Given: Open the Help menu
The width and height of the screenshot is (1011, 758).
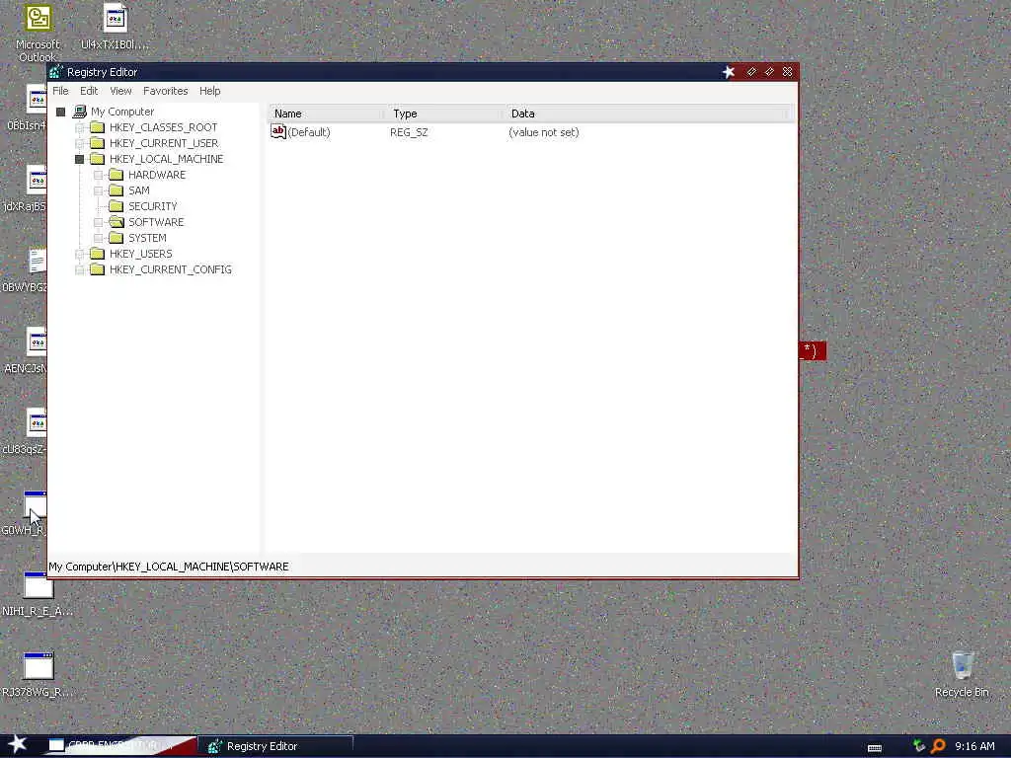Looking at the screenshot, I should click(x=209, y=91).
